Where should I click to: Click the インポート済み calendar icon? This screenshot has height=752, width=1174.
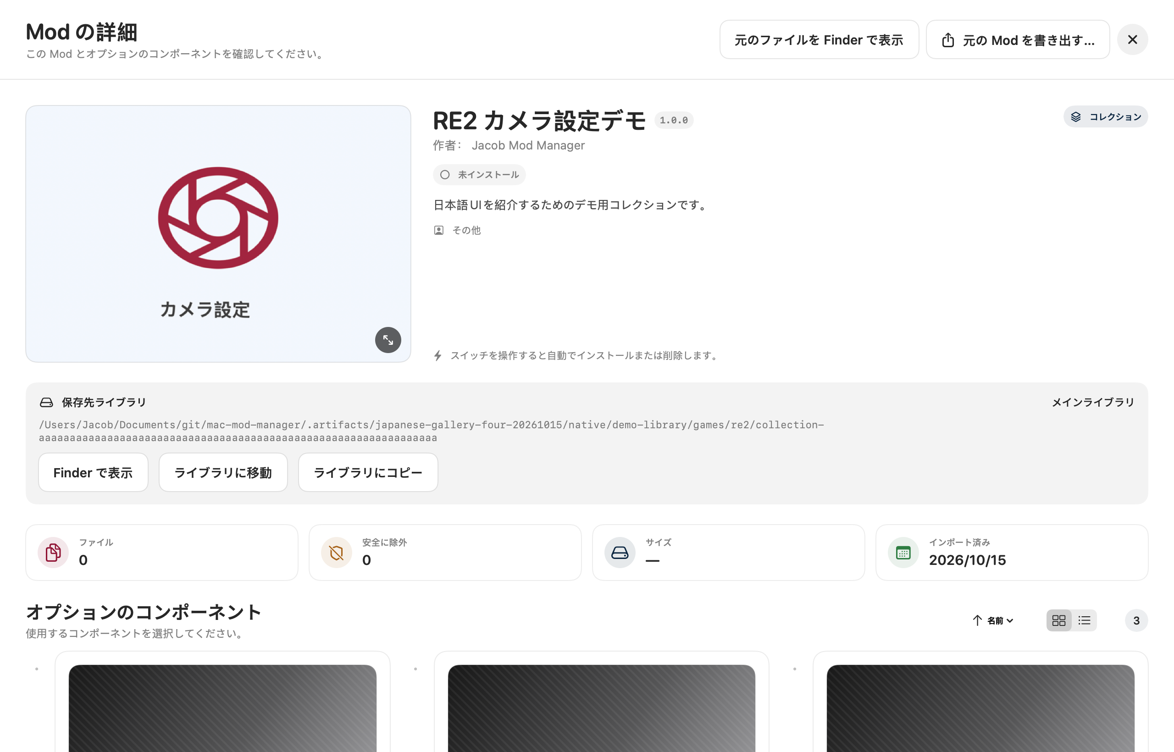coord(903,553)
